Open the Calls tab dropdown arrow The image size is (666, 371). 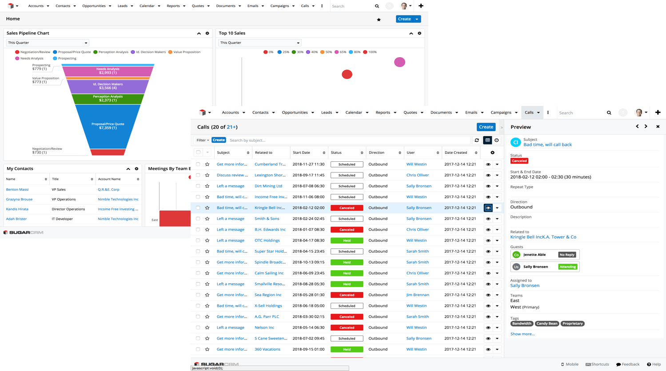[538, 113]
